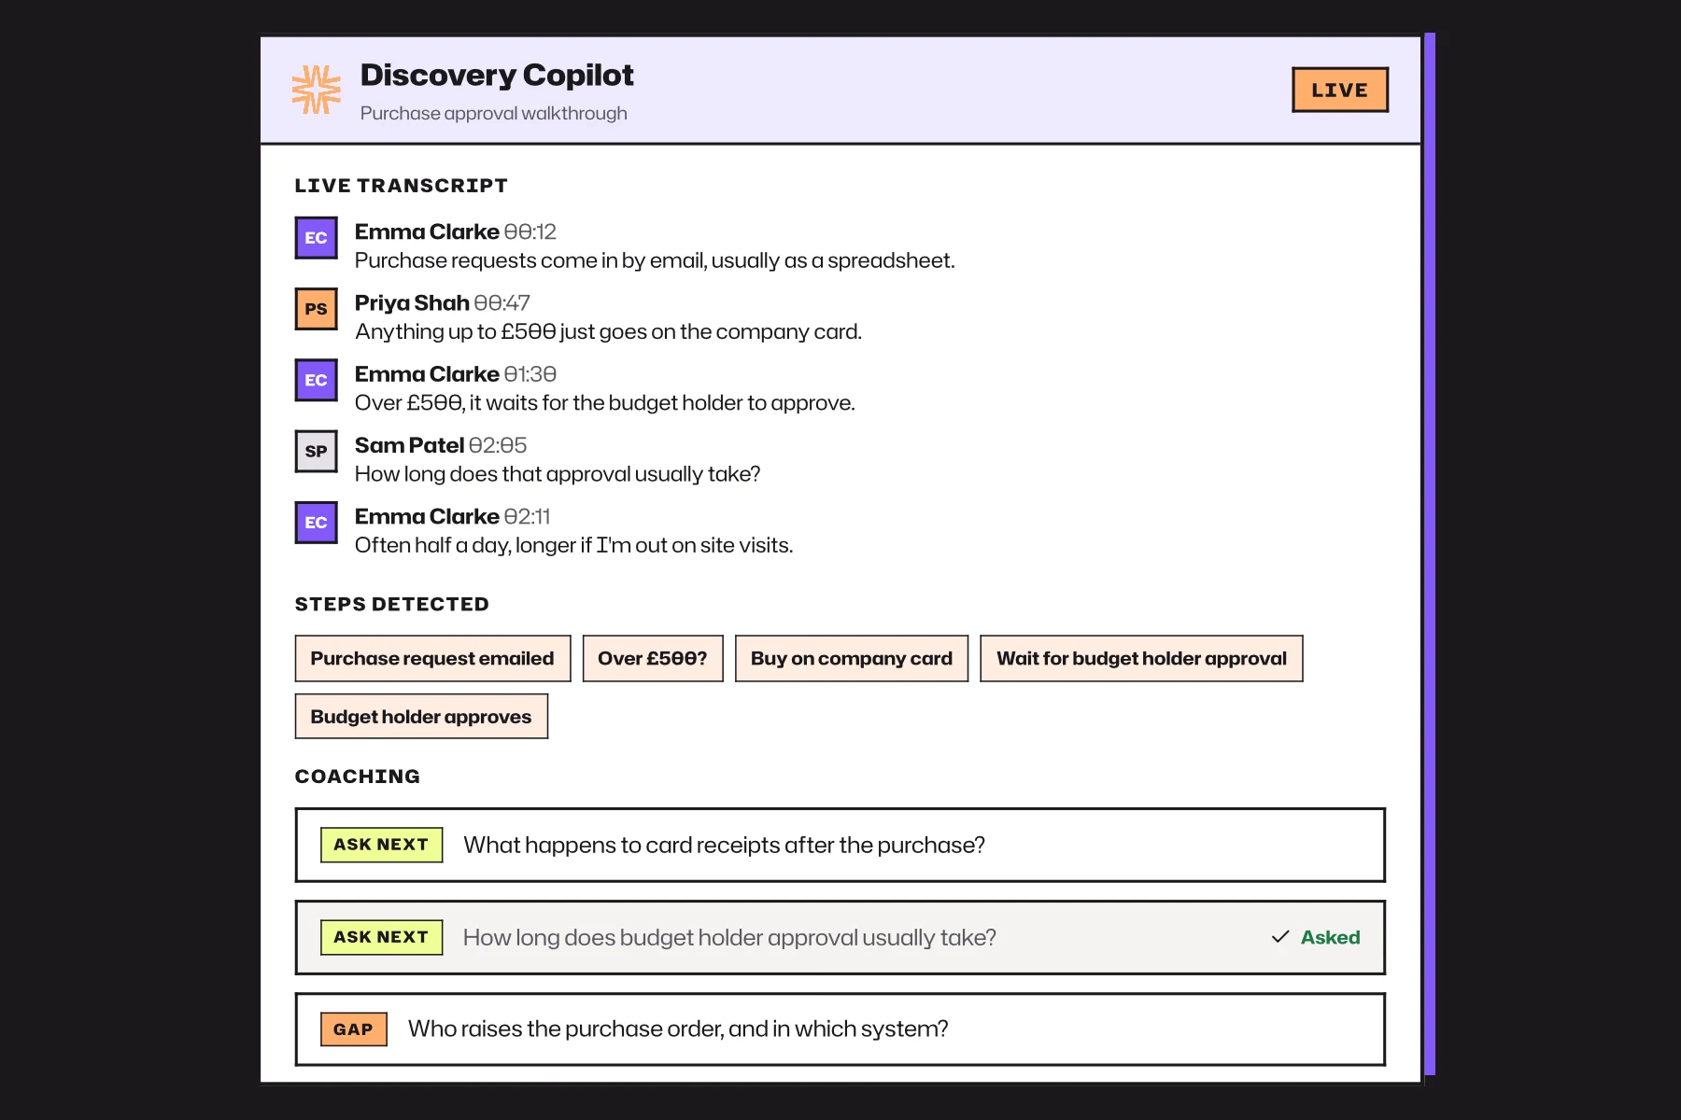Click ASK NEXT tag on approval time question

click(381, 937)
